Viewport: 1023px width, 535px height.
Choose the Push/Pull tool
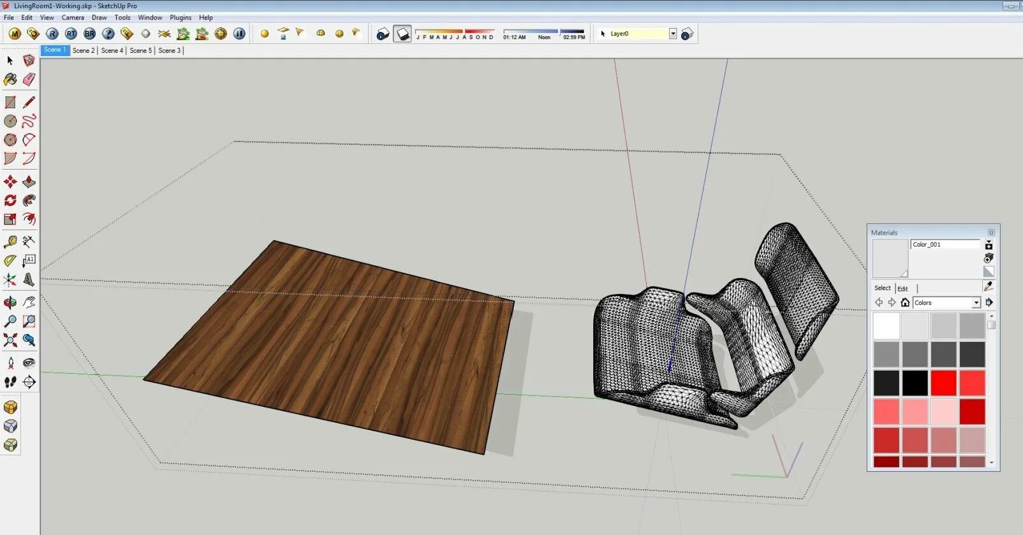(x=29, y=182)
